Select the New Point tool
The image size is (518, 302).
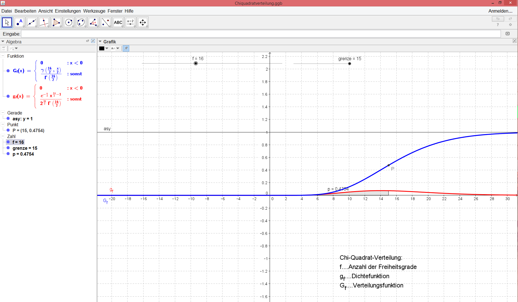pos(19,22)
